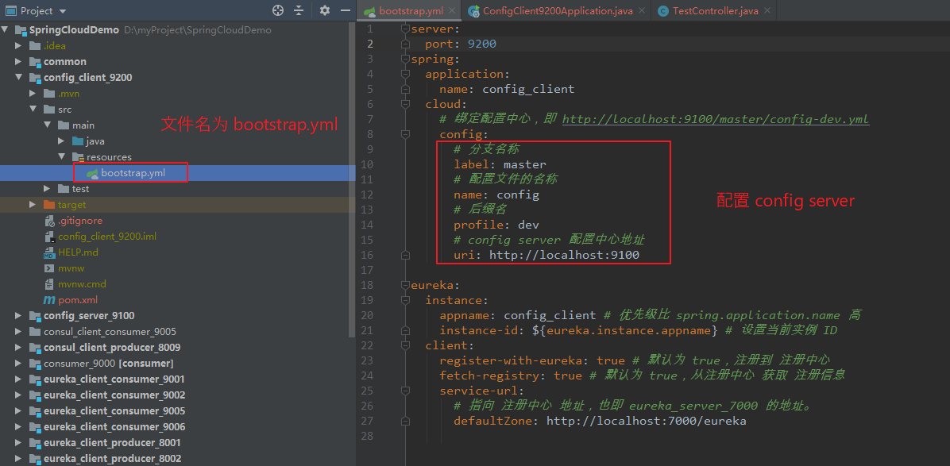Image resolution: width=950 pixels, height=466 pixels.
Task: Click the resources folder icon
Action: (x=78, y=156)
